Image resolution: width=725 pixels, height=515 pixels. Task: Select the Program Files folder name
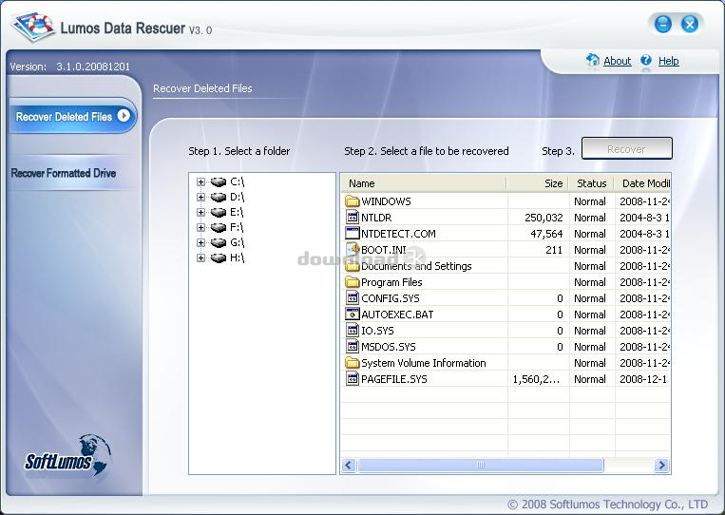point(391,282)
